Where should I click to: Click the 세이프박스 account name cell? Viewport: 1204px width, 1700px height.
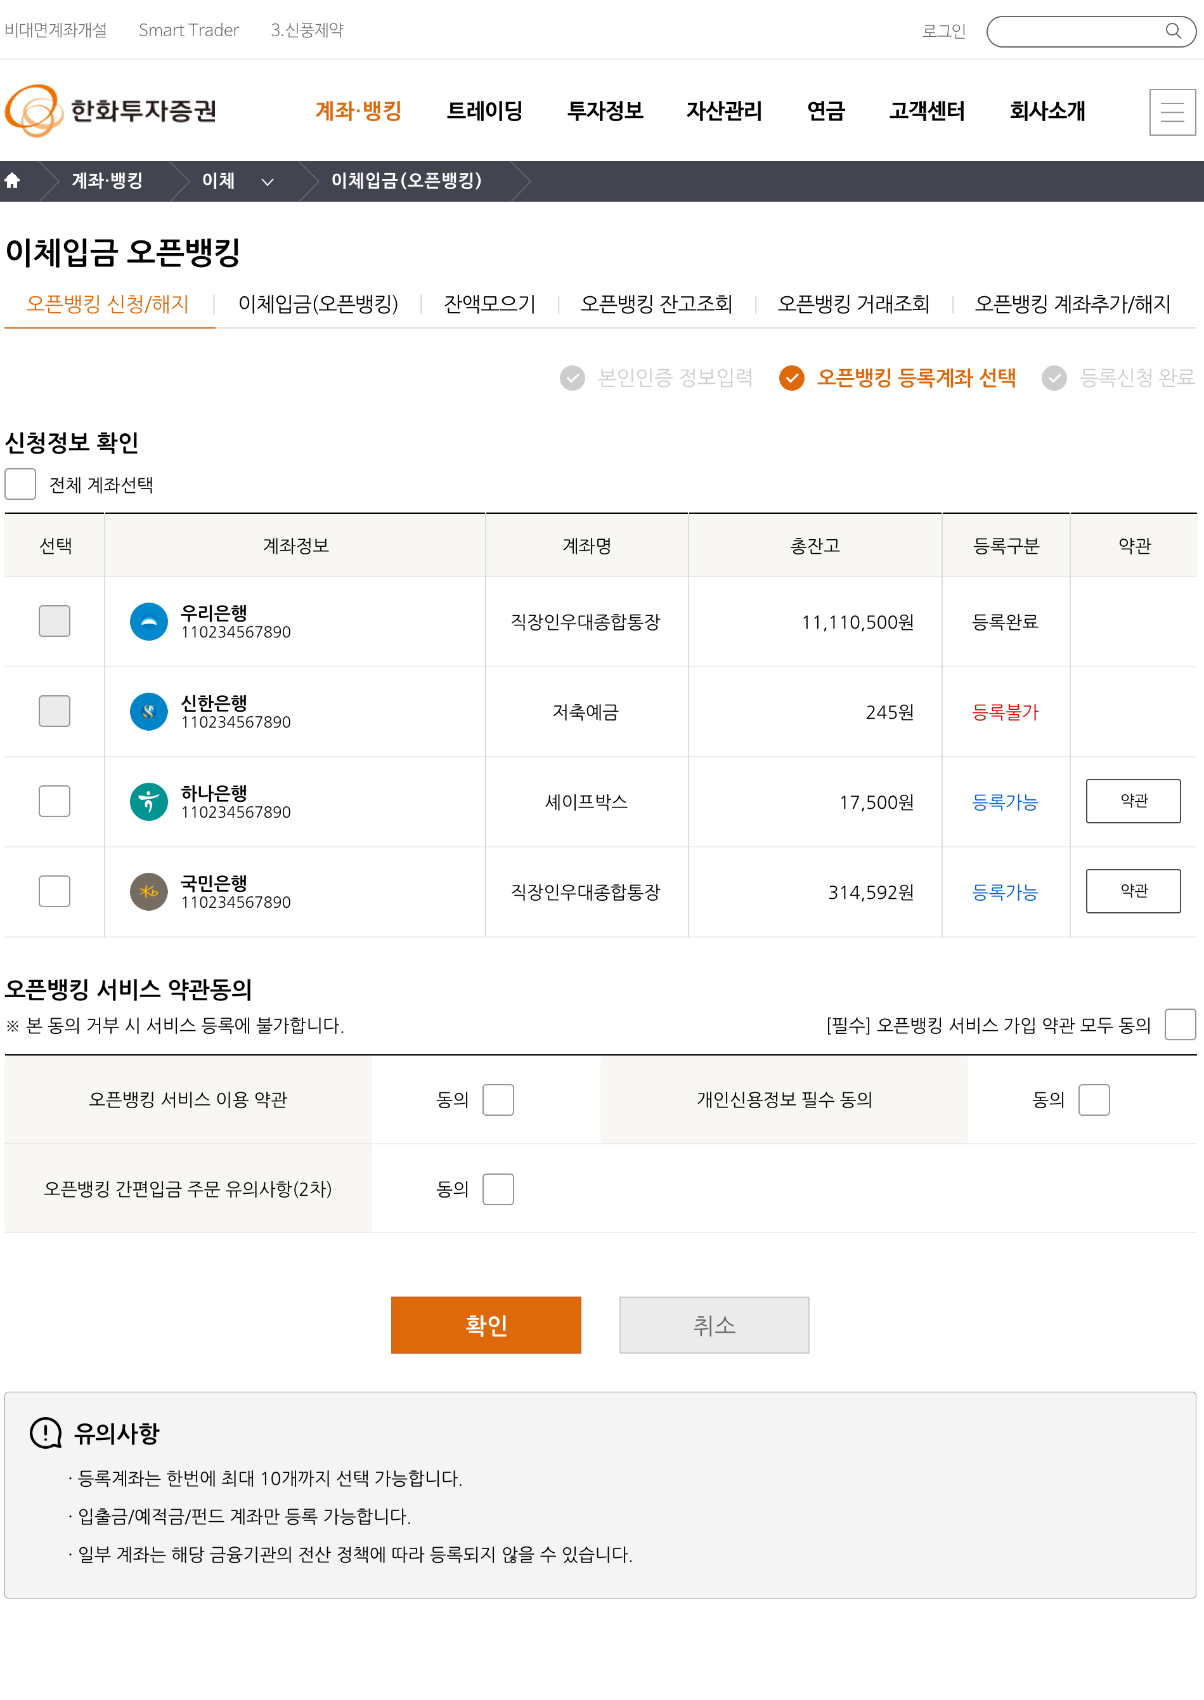pyautogui.click(x=586, y=802)
